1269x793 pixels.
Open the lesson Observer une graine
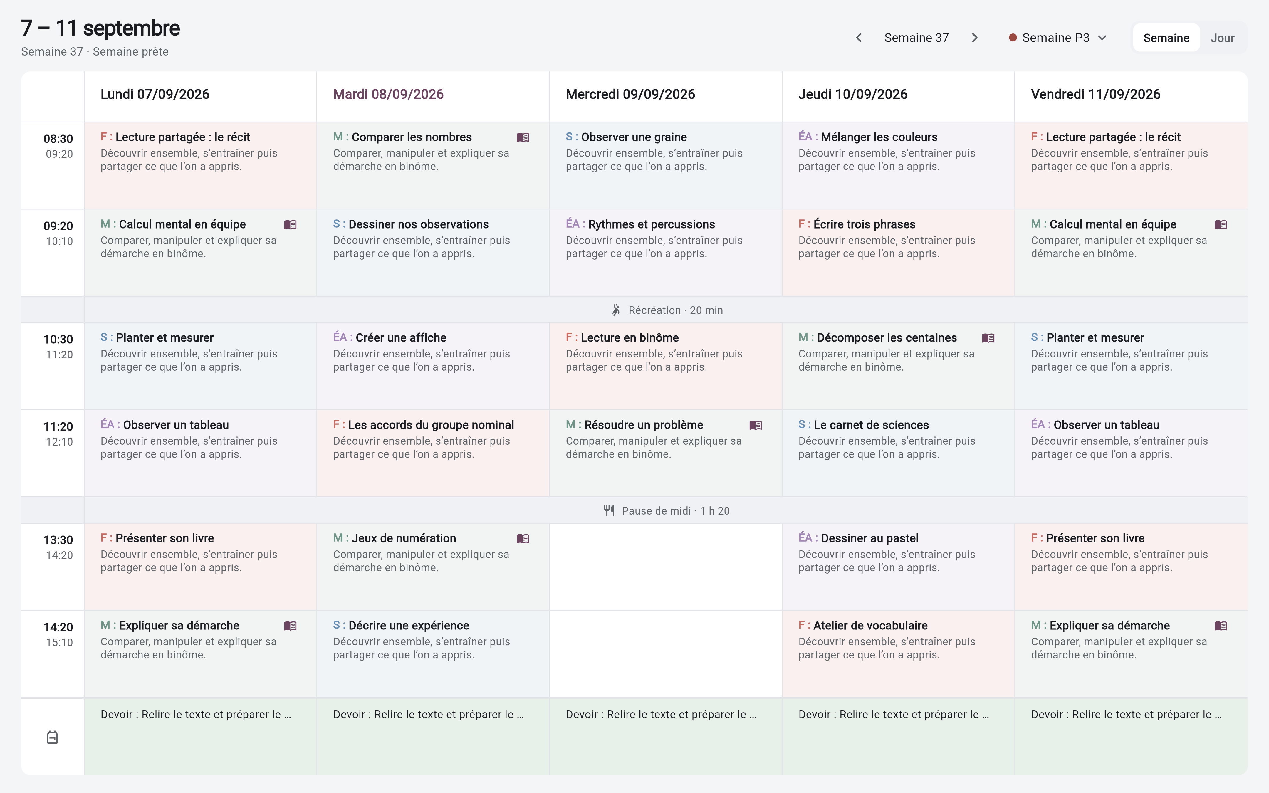[x=666, y=166]
